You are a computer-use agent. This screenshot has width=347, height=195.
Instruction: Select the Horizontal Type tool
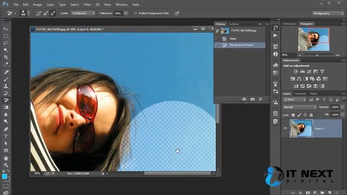[x=6, y=136]
